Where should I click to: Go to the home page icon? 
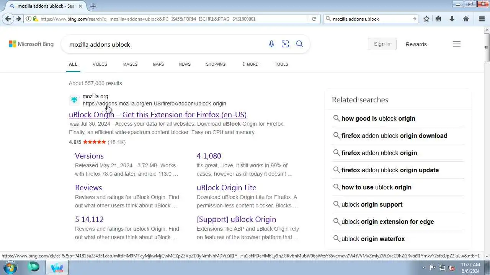466,19
